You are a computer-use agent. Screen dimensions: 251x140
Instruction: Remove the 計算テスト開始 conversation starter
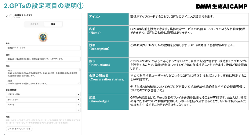78,94
